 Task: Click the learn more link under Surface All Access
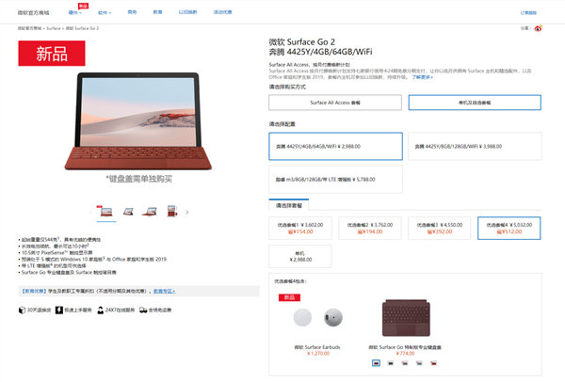pyautogui.click(x=422, y=77)
